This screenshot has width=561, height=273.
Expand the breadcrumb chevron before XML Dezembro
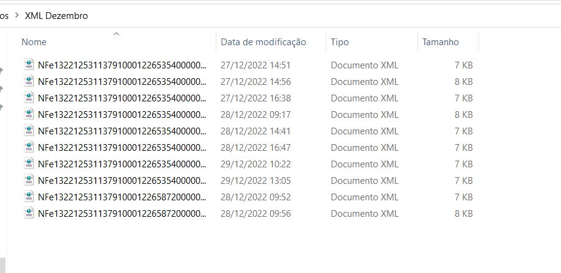pos(16,16)
